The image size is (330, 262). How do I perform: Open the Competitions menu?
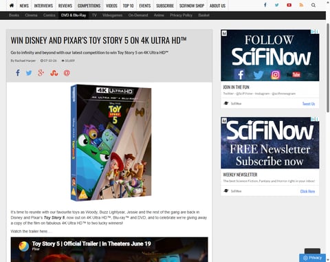point(89,6)
